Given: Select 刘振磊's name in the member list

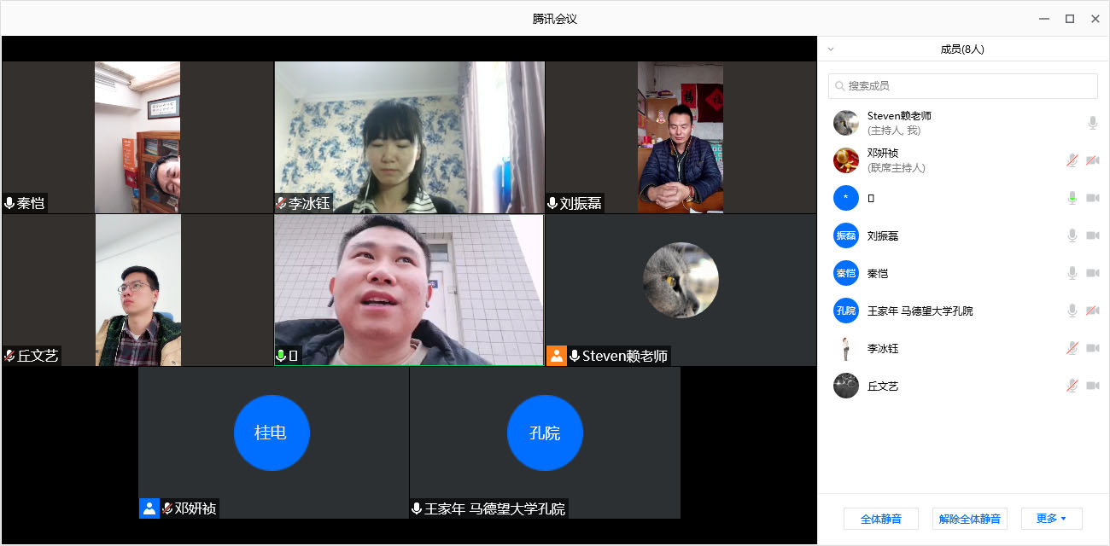Looking at the screenshot, I should click(x=883, y=235).
